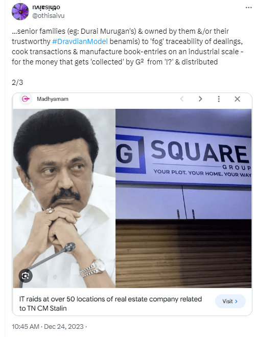The width and height of the screenshot is (256, 337).
Task: Go to previous image with left arrow
Action: (182, 99)
